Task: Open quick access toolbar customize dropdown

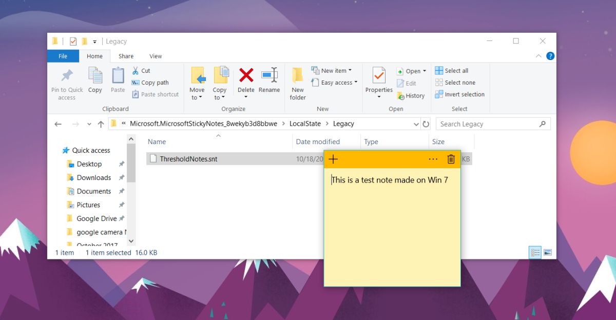Action: click(x=95, y=42)
